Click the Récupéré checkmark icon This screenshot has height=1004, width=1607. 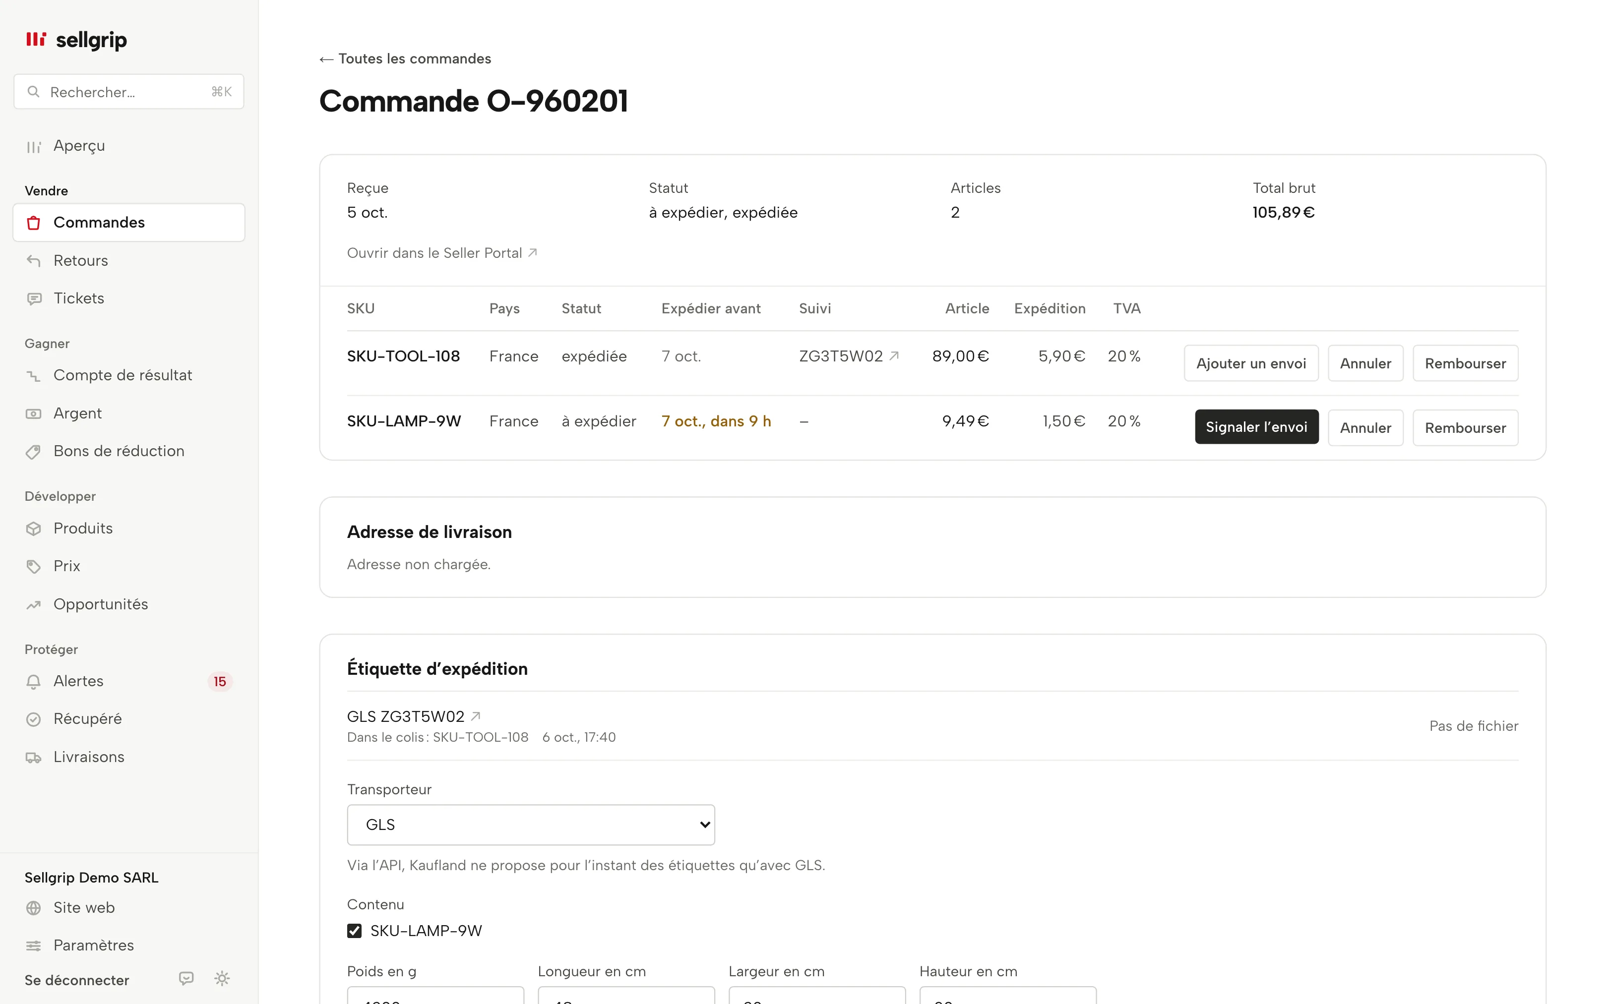coord(33,719)
